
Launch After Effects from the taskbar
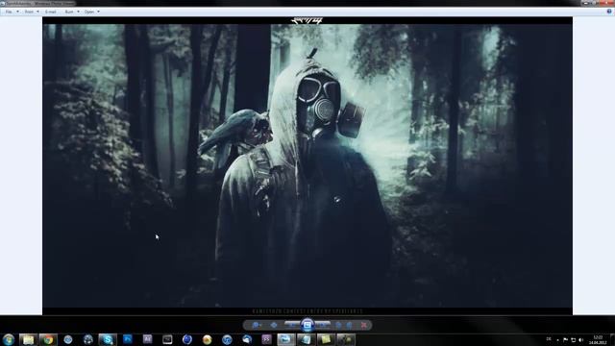[x=147, y=339]
